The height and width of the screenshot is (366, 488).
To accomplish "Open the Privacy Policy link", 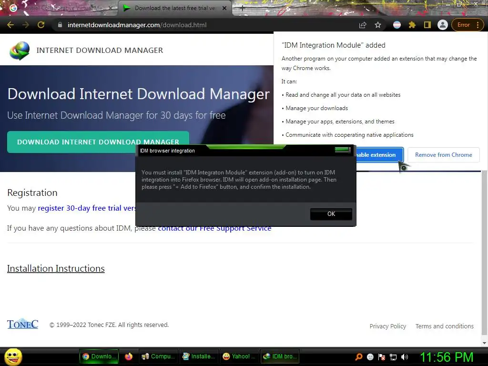I will (387, 326).
